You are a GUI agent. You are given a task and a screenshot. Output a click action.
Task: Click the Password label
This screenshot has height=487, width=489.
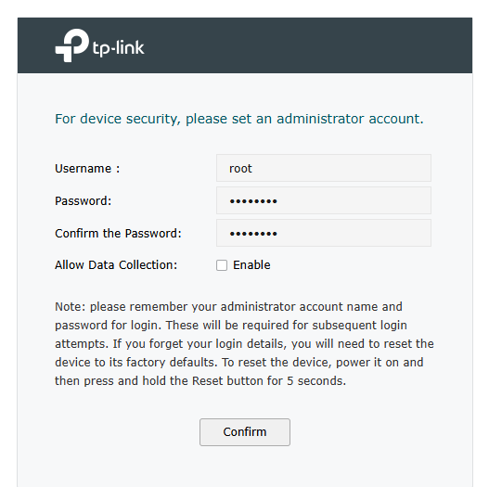click(x=83, y=200)
